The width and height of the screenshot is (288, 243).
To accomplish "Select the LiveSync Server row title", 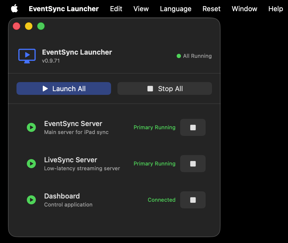I will (x=70, y=160).
